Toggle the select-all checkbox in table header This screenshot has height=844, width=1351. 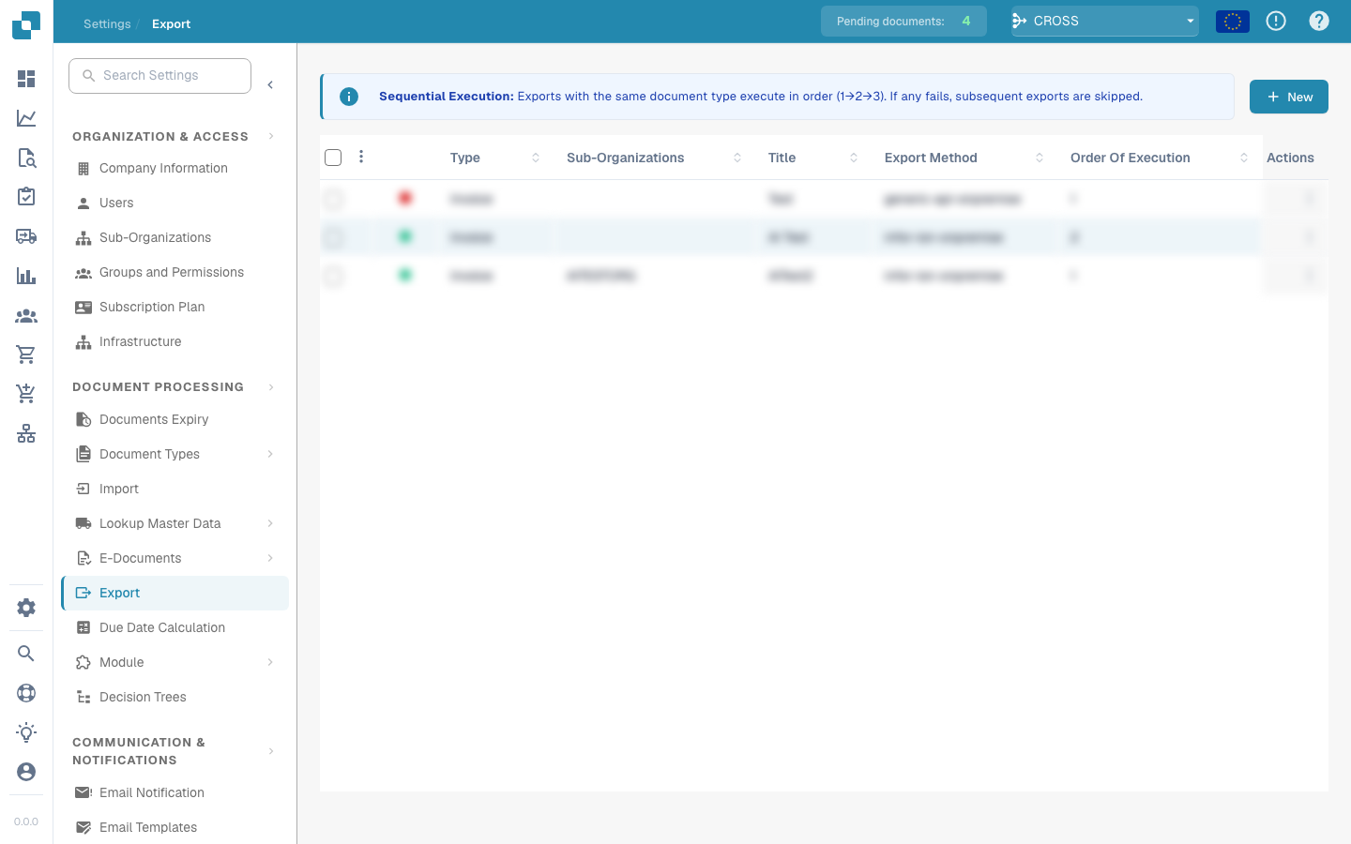point(333,158)
